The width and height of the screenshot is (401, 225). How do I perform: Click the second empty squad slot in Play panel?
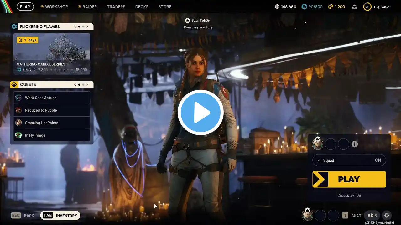click(343, 144)
